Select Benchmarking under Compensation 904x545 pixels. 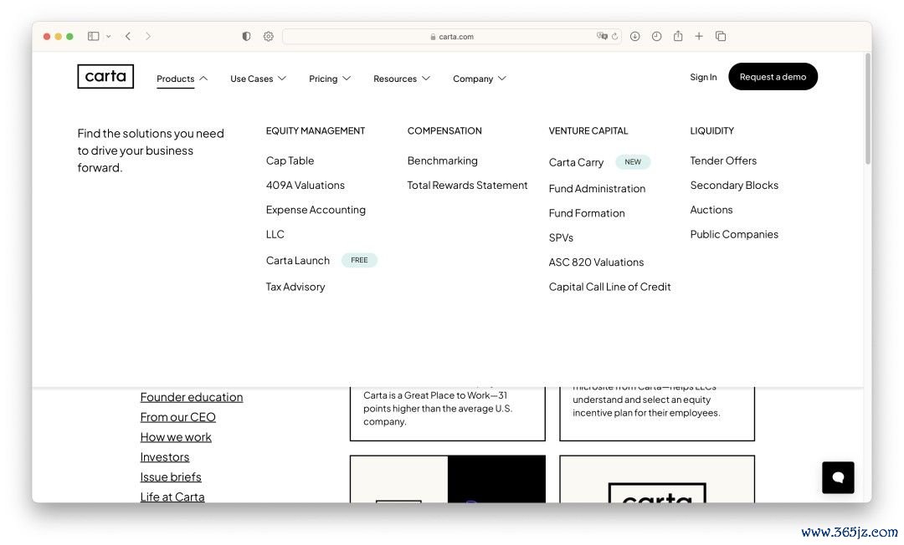tap(442, 160)
